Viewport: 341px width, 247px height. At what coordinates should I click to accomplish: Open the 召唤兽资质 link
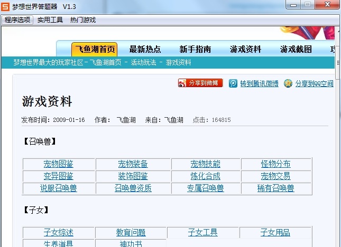pyautogui.click(x=133, y=188)
